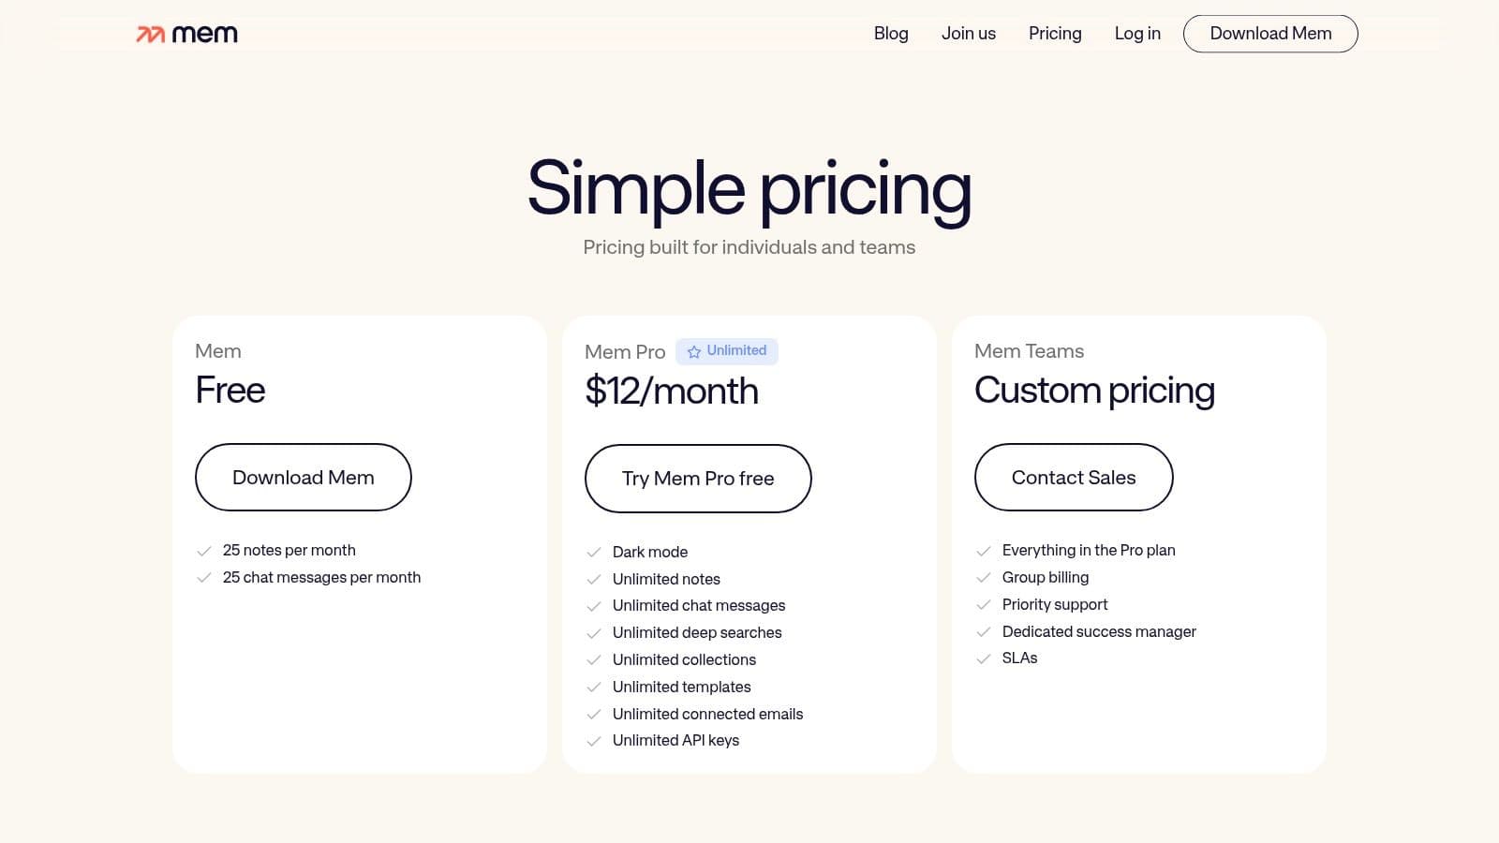Click the Simple pricing heading
The width and height of the screenshot is (1499, 843).
click(x=749, y=189)
